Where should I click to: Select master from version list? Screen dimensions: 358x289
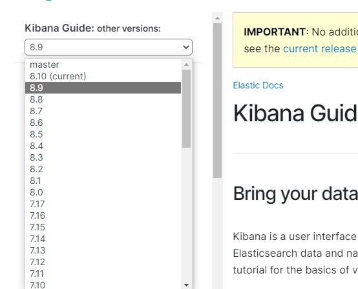tap(103, 65)
